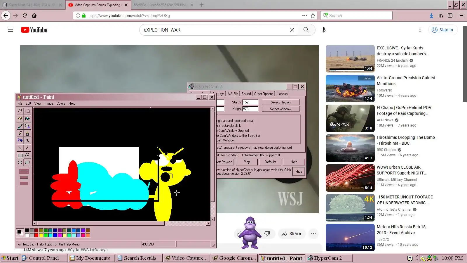Restore Defaults in HyperCam
Screen dimensions: 467x263
pos(271,162)
